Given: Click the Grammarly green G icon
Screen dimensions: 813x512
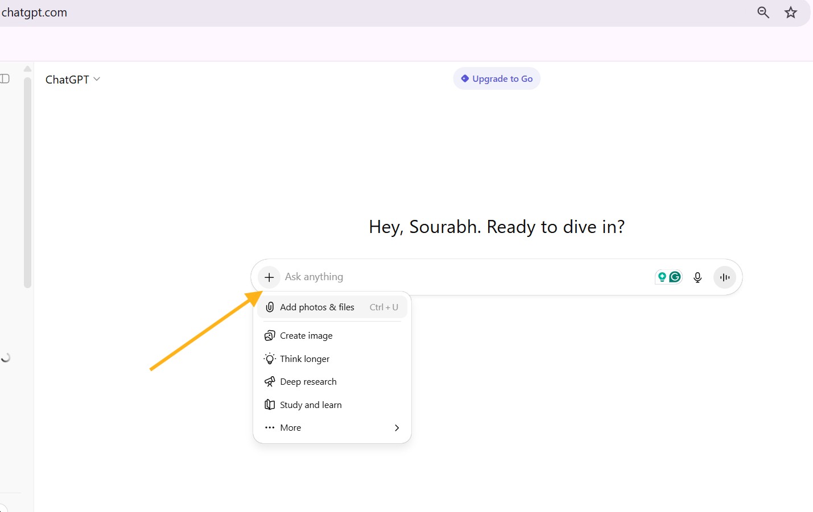Looking at the screenshot, I should (675, 277).
